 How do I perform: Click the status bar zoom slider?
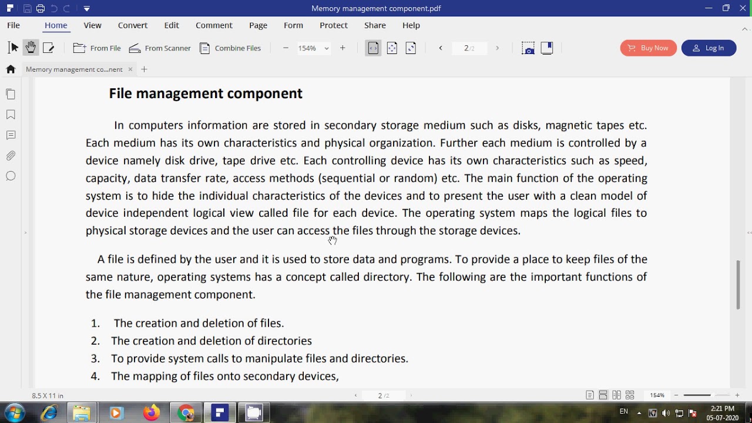coord(707,395)
